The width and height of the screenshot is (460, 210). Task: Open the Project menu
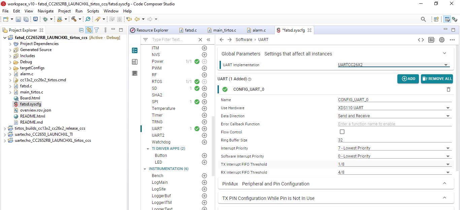tap(65, 11)
